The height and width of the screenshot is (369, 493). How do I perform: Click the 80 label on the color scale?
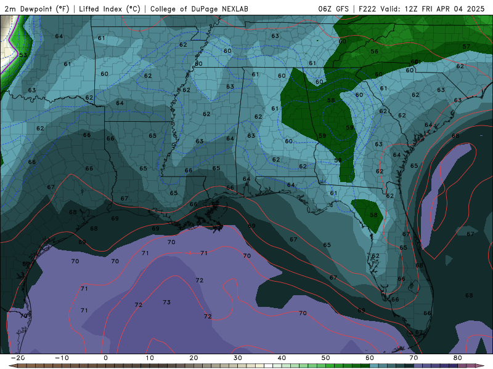458,358
